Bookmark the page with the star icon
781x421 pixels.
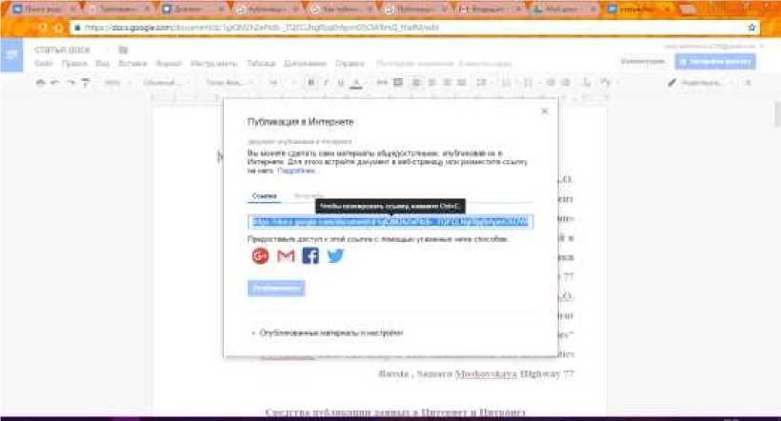[x=751, y=28]
